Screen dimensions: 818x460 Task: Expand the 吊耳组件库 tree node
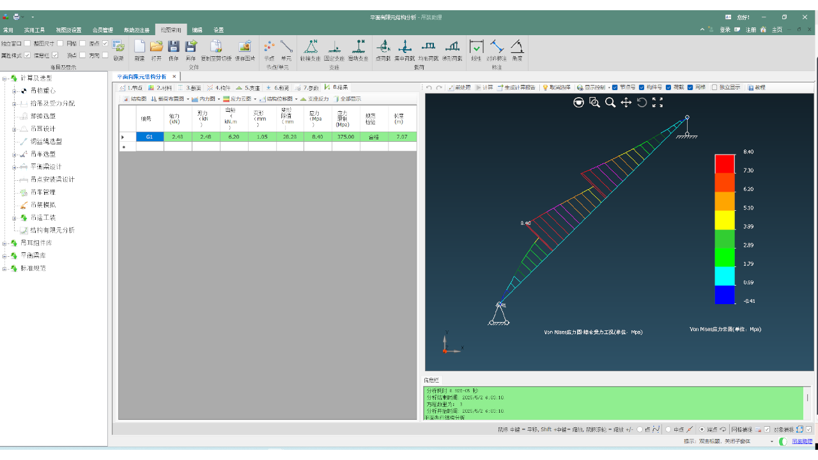pos(5,243)
